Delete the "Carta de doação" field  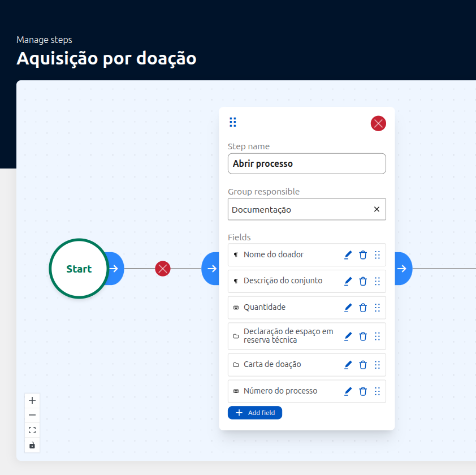362,365
